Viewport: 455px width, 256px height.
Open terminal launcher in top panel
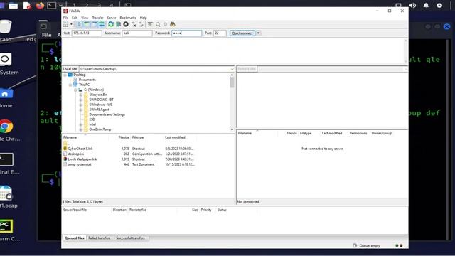point(51,6)
